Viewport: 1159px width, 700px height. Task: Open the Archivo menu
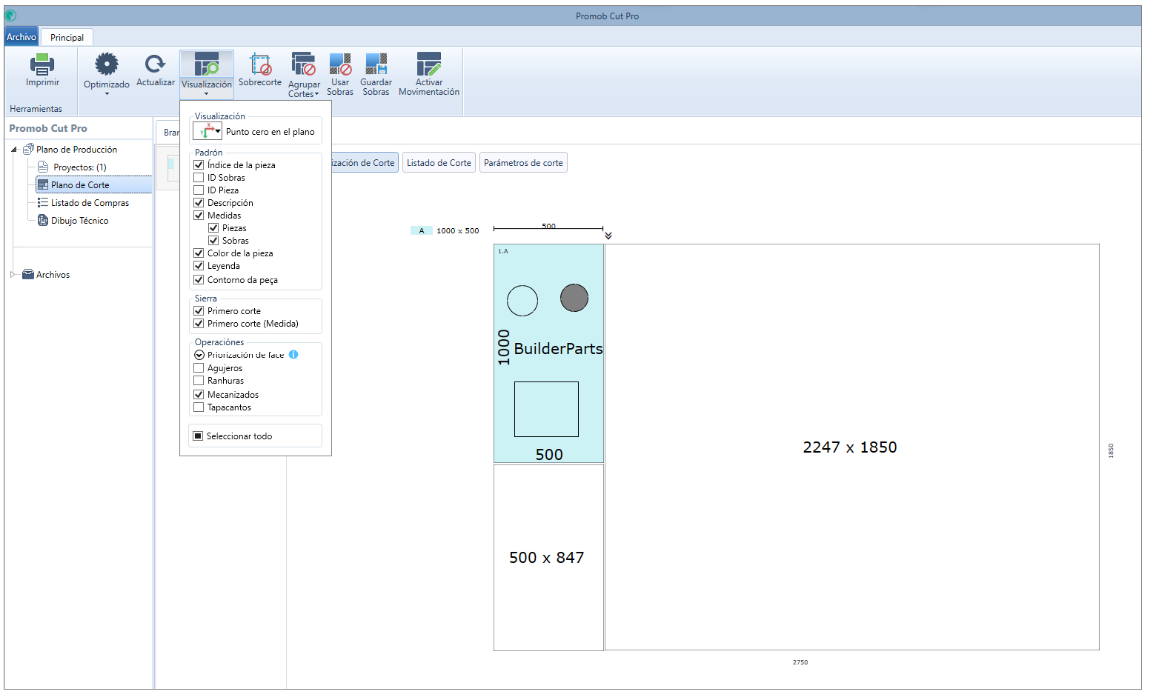point(21,37)
